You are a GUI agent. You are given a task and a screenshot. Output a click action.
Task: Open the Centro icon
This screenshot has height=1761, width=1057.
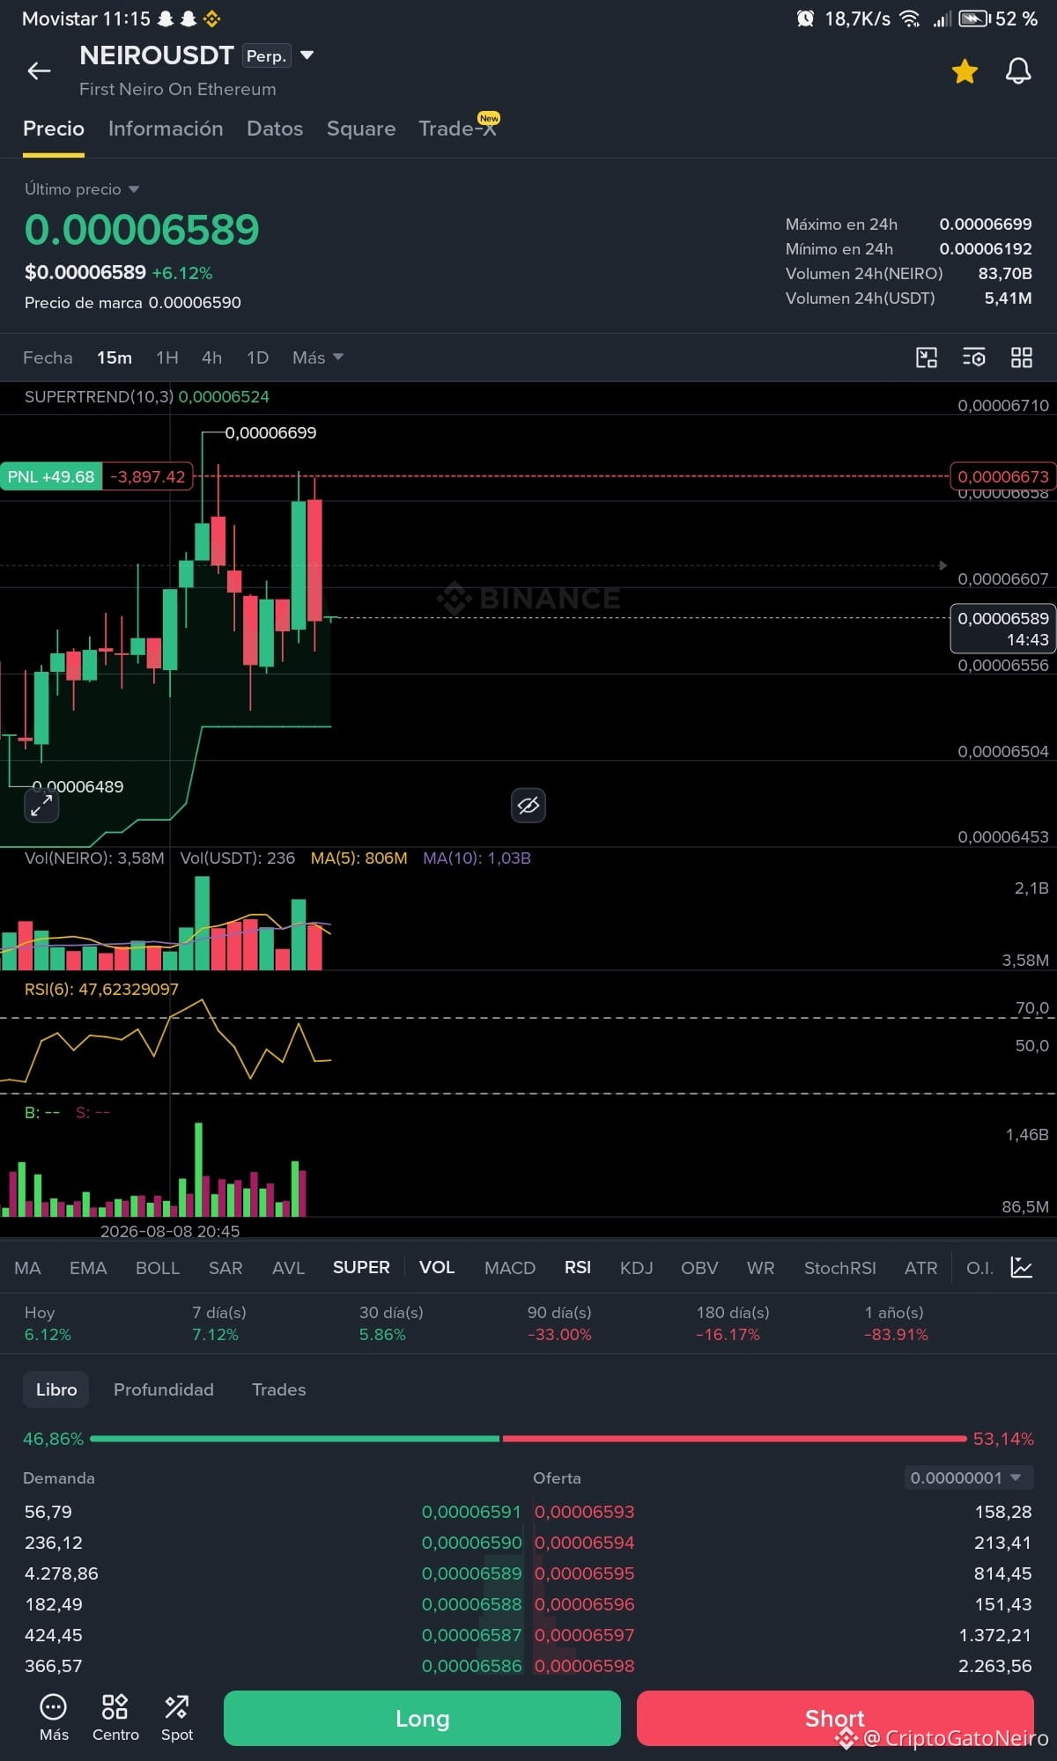(x=115, y=1717)
